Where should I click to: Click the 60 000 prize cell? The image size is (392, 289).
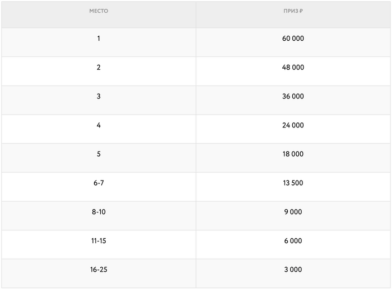tap(293, 39)
